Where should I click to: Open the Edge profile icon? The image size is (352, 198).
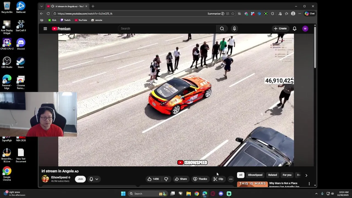tap(293, 13)
